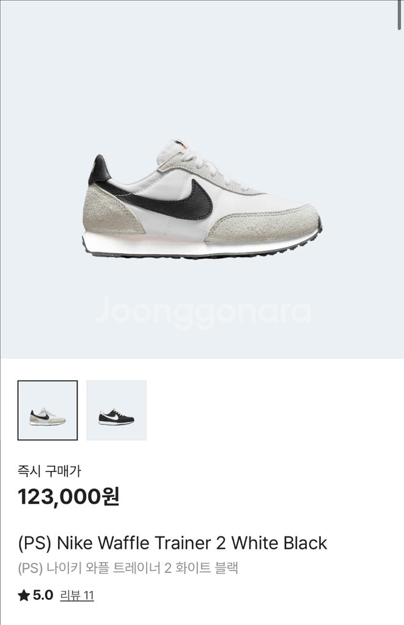404x625 pixels.
Task: Click the black star rating icon
Action: point(24,596)
